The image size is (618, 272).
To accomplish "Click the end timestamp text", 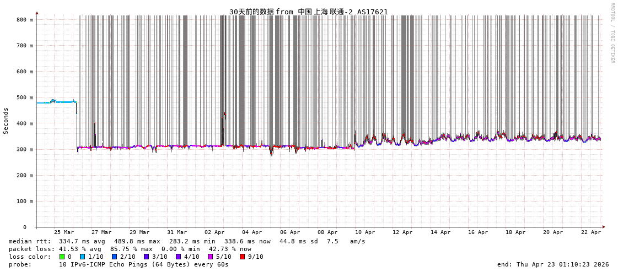I will coord(553,264).
